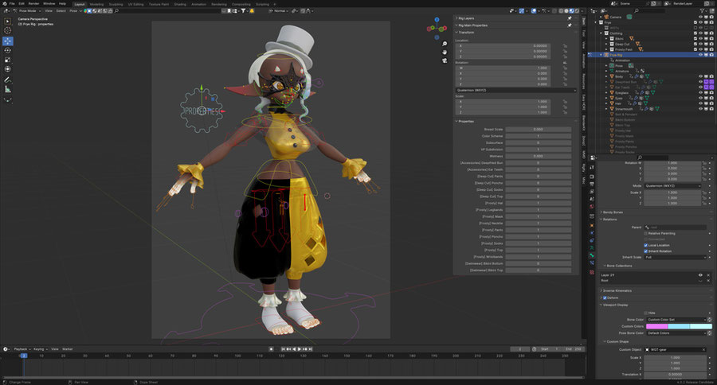The width and height of the screenshot is (717, 385).
Task: Click the pink Custom Colors swatch
Action: point(656,326)
